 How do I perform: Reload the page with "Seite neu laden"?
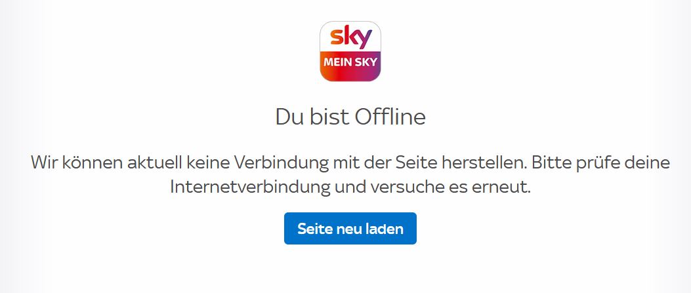click(350, 228)
